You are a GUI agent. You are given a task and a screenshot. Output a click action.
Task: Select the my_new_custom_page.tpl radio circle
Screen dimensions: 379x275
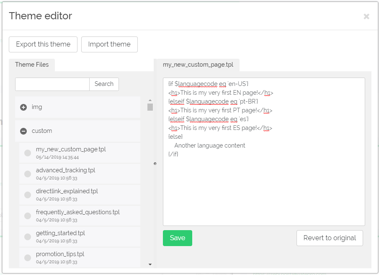[28, 153]
